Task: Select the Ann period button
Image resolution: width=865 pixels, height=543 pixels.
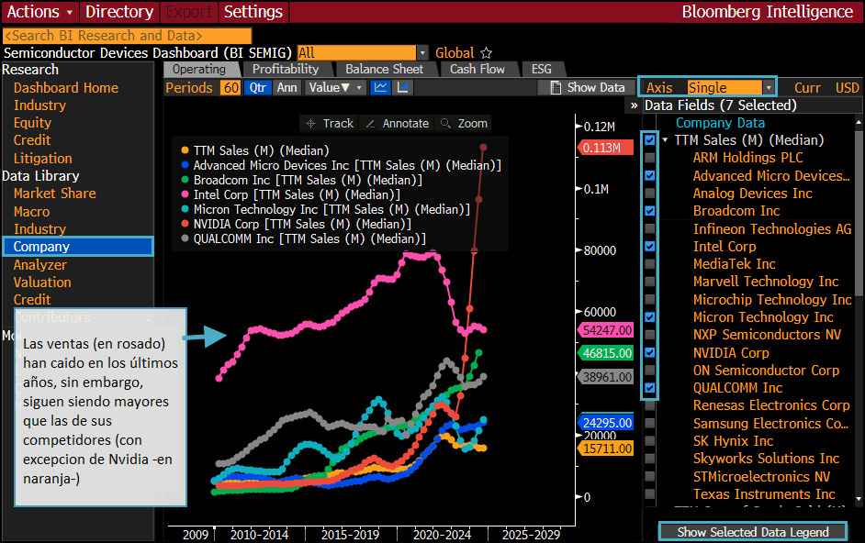Action: point(286,88)
